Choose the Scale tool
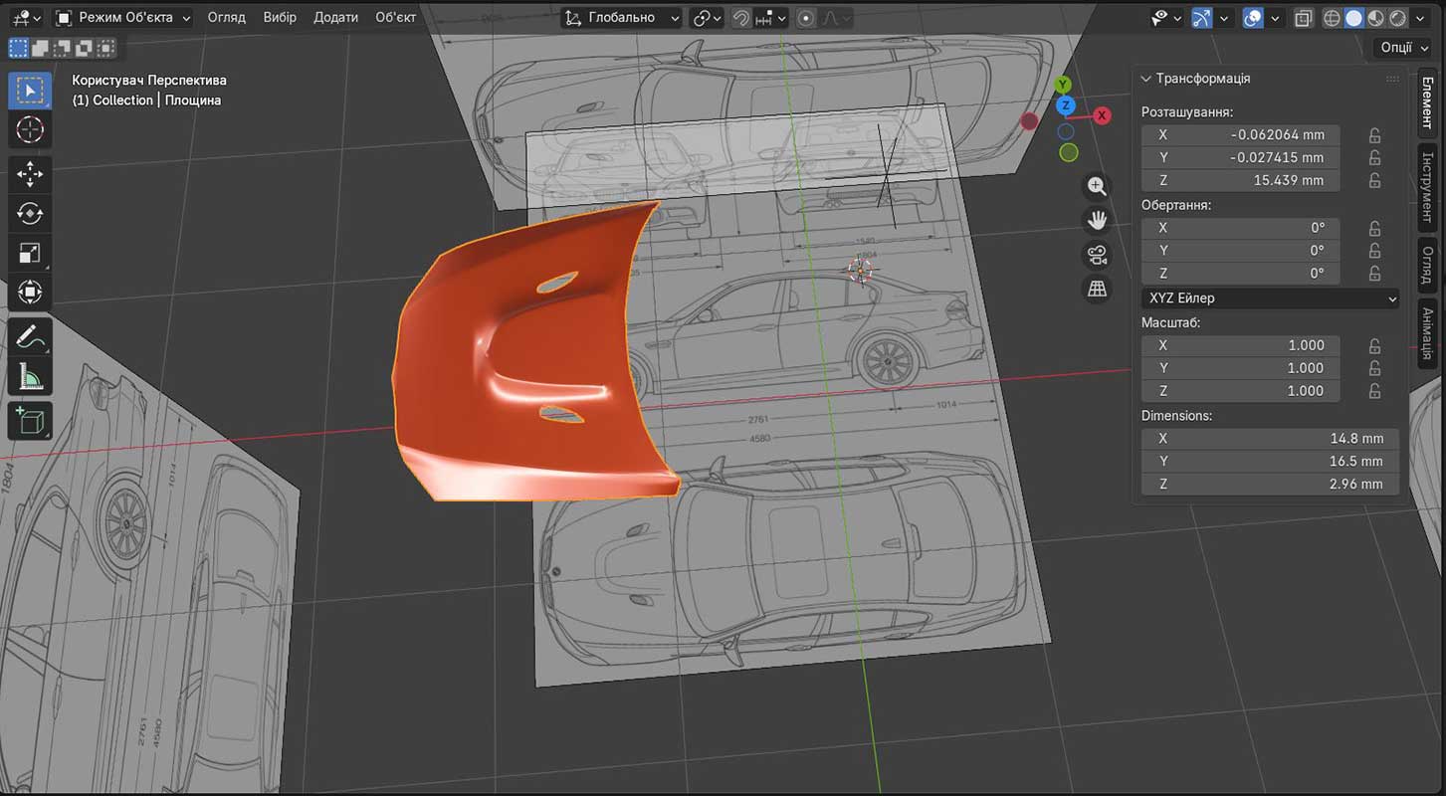This screenshot has height=796, width=1446. coord(30,253)
